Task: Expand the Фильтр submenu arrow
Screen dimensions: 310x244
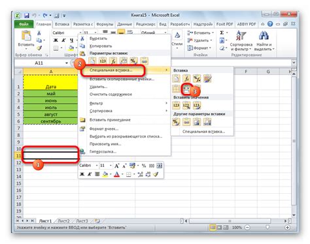Action: point(166,103)
